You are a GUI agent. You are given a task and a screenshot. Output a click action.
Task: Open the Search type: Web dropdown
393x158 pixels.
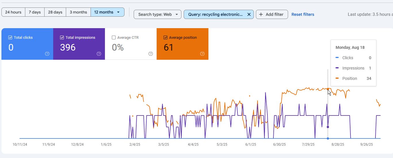click(x=158, y=14)
